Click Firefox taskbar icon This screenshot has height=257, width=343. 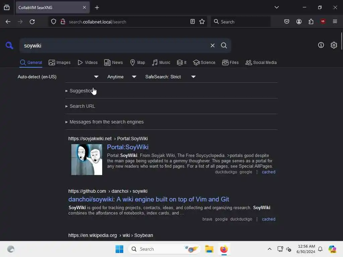click(x=224, y=249)
